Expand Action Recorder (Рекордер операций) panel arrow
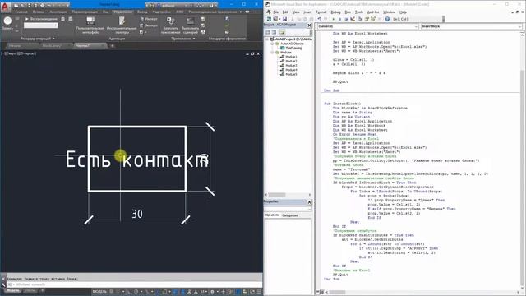The width and height of the screenshot is (526, 296). [53, 39]
